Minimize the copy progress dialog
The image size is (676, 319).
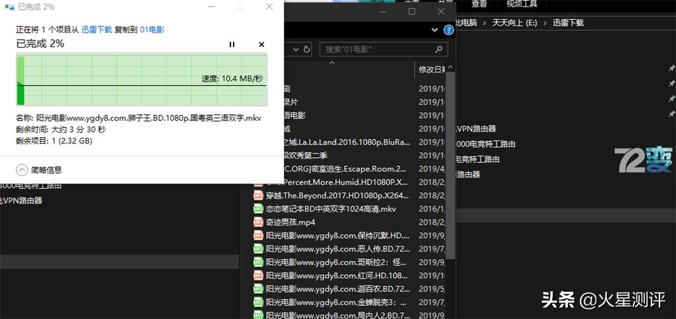(211, 7)
